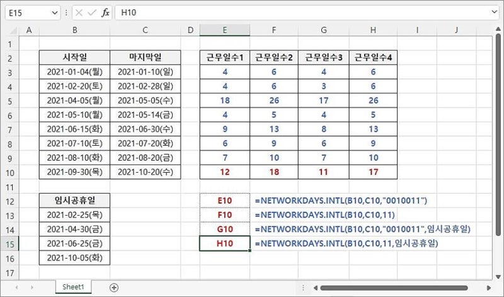Click the horizontal scrollbar thumb
The height and width of the screenshot is (297, 504).
394,288
